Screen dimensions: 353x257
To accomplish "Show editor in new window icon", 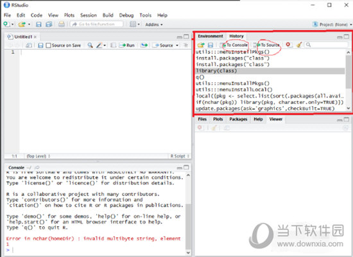I will click(x=29, y=46).
